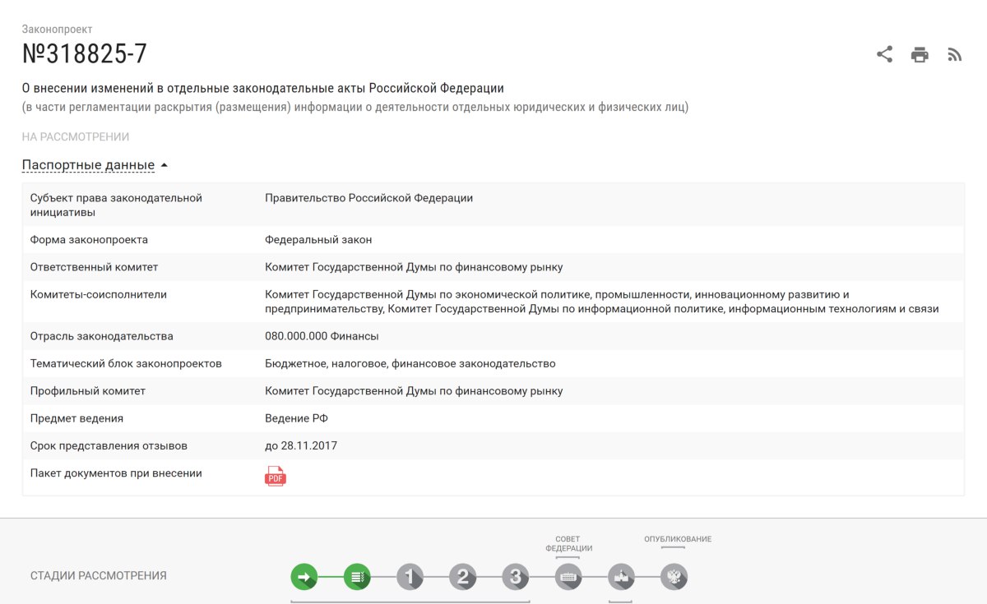
Task: Click СТАДИИ РАССМОТРЕНИЯ label
Action: tap(99, 576)
